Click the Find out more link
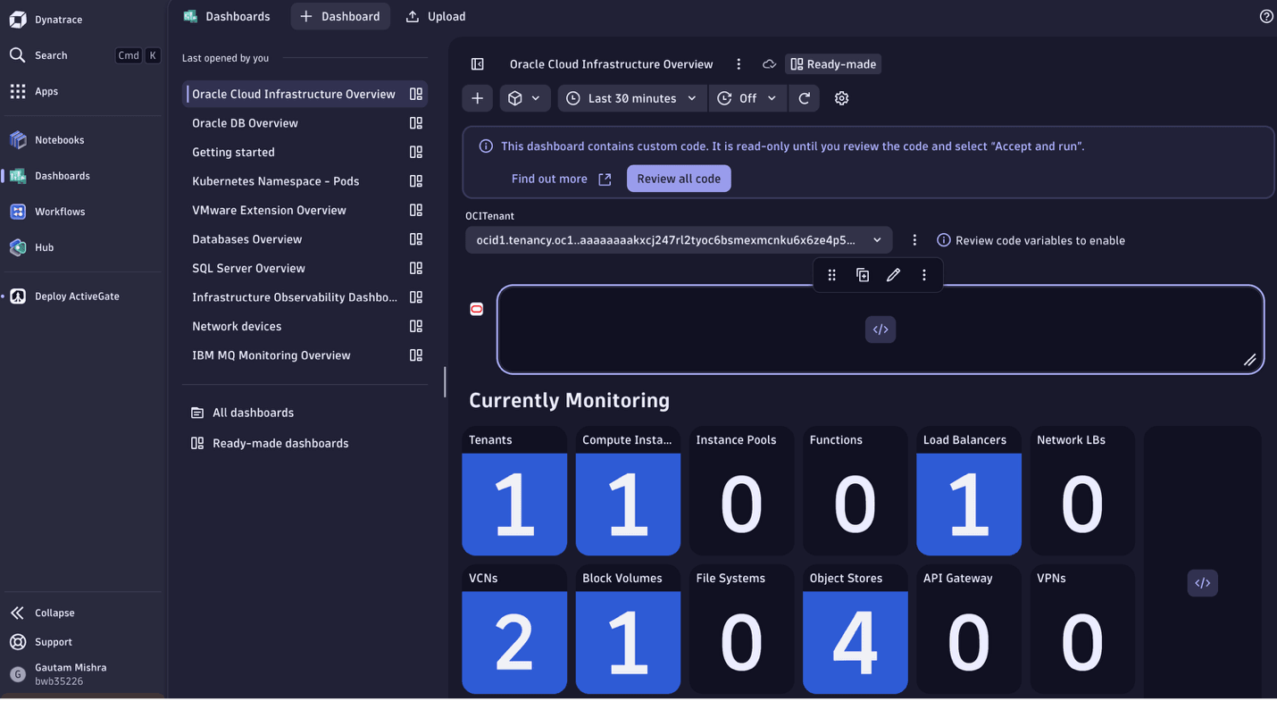 click(x=562, y=179)
